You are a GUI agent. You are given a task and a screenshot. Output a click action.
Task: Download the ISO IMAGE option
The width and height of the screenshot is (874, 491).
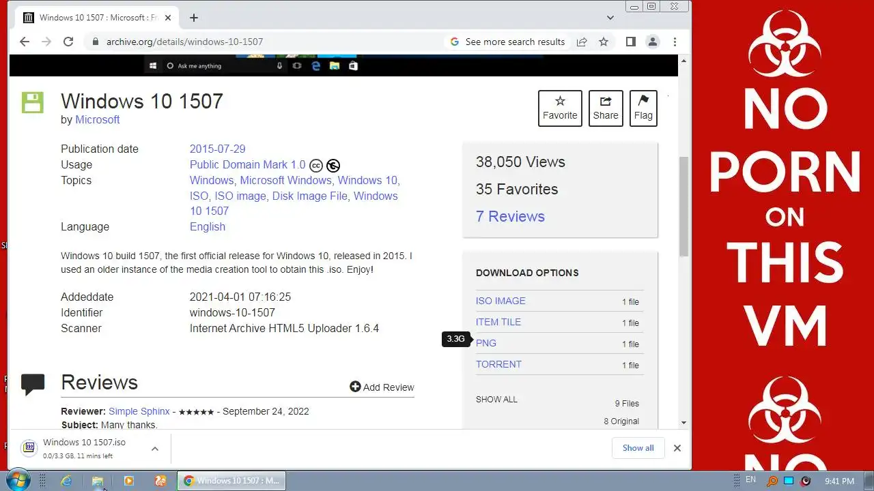click(501, 301)
